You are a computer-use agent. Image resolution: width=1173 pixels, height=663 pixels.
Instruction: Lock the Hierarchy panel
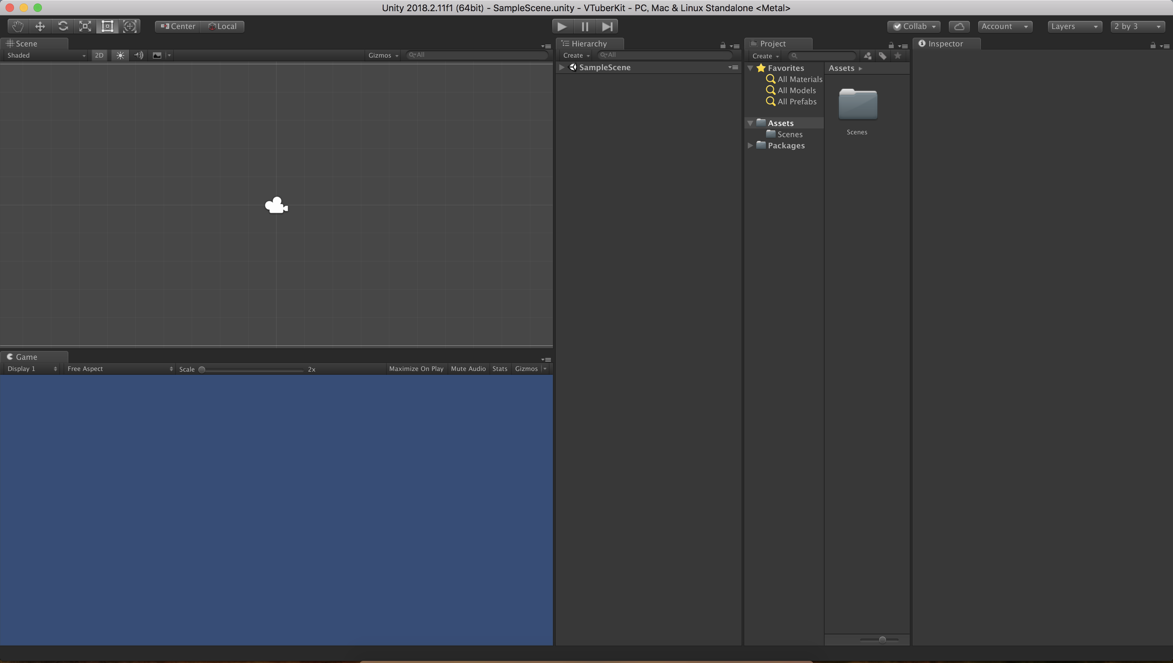(722, 45)
